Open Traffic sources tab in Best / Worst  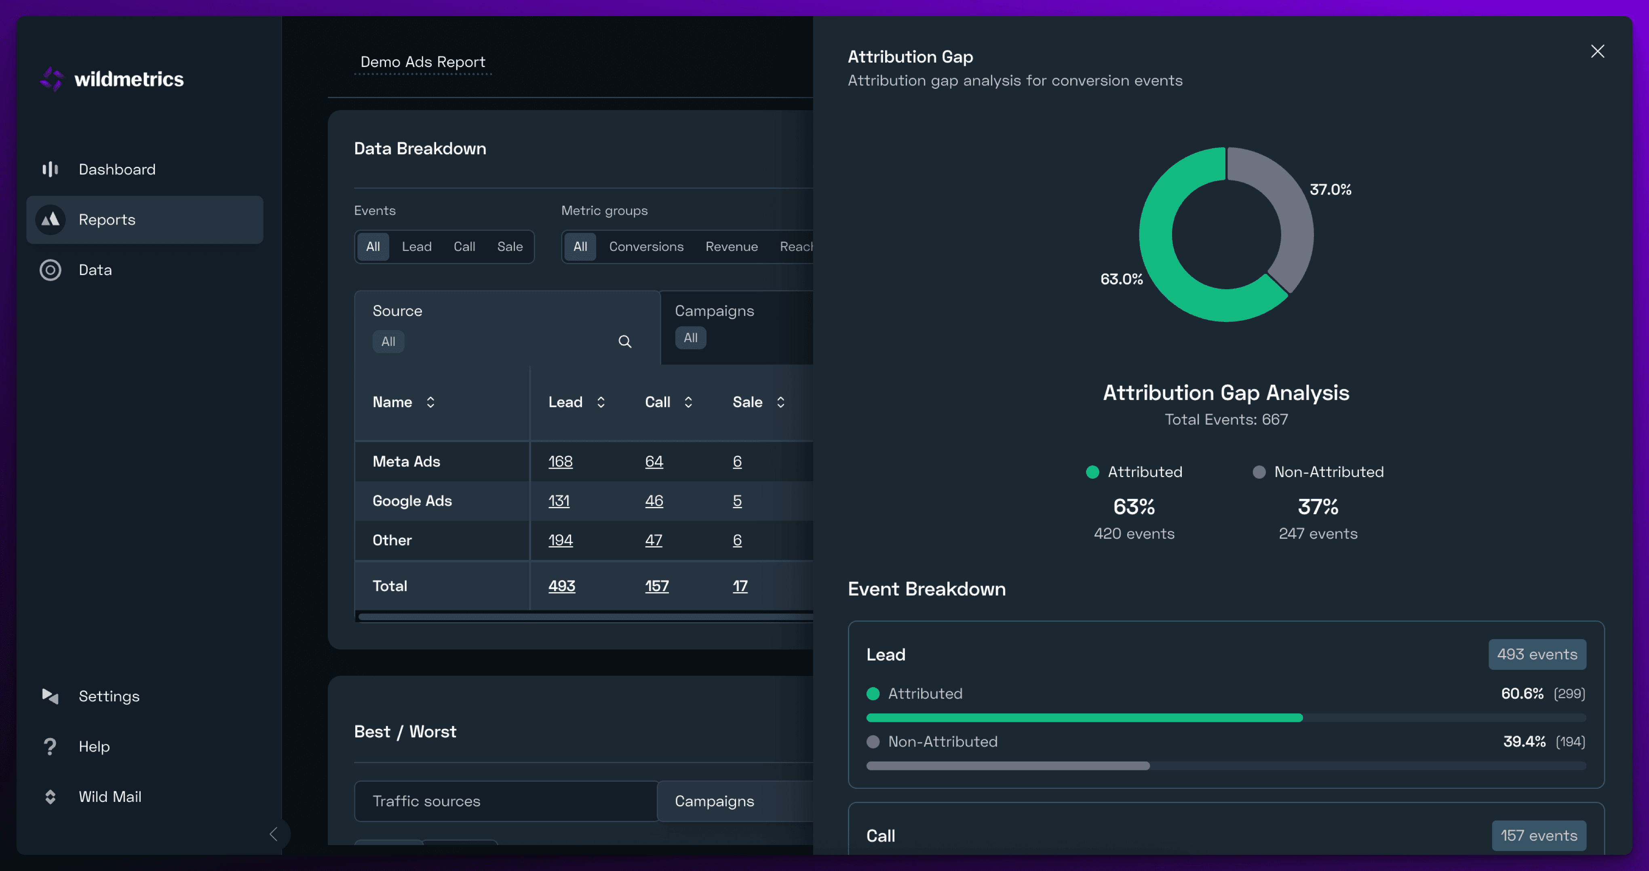pos(426,801)
